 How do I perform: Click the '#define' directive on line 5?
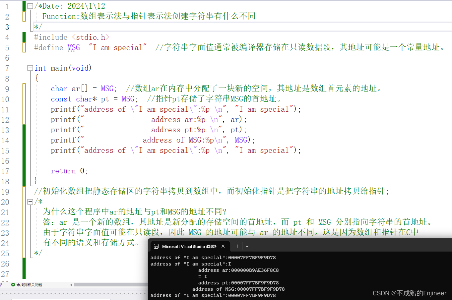pyautogui.click(x=49, y=48)
